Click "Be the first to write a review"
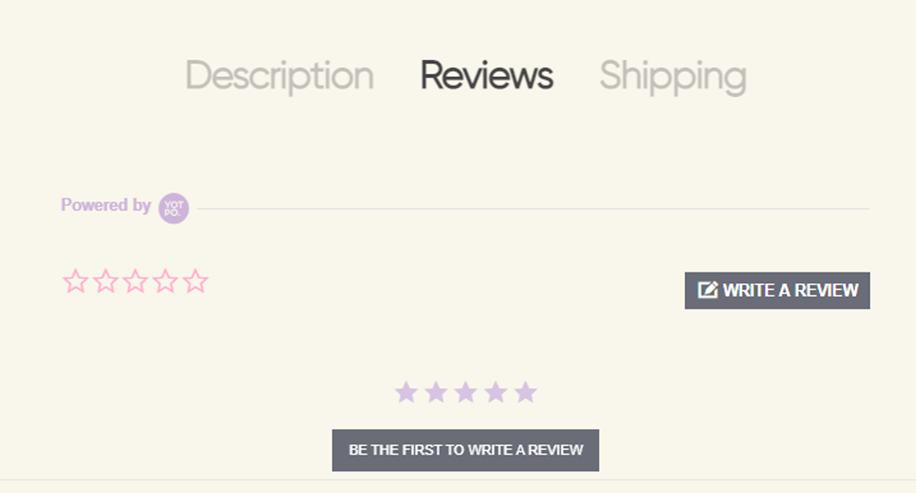 coord(465,450)
